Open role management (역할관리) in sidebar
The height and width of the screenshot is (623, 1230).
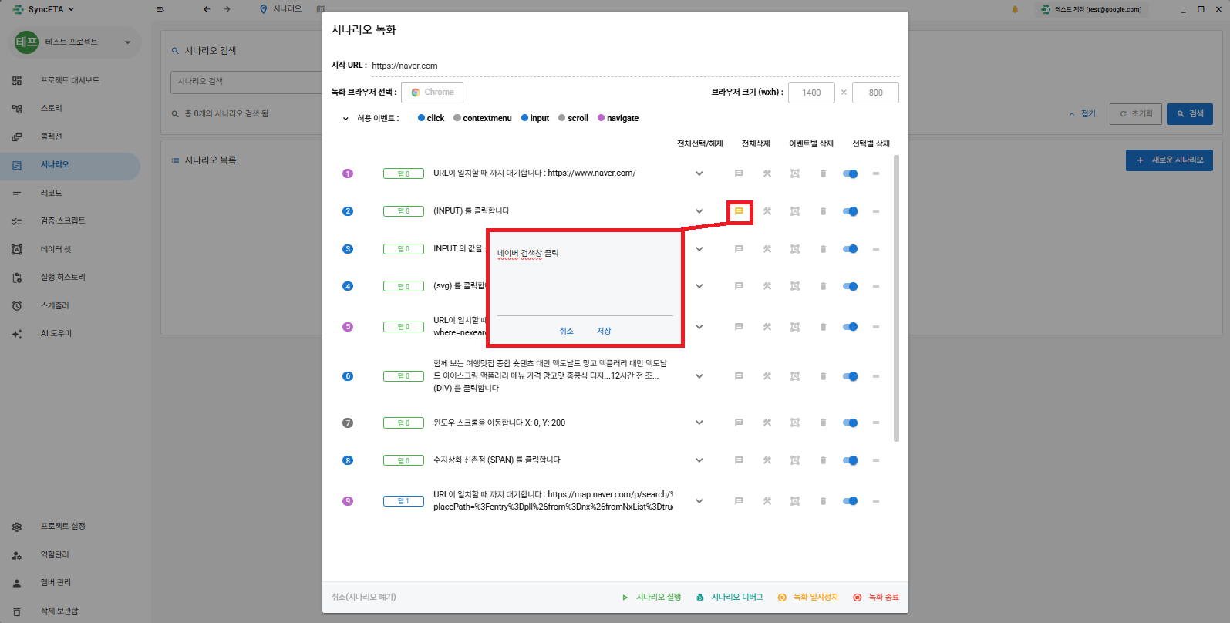(70, 554)
